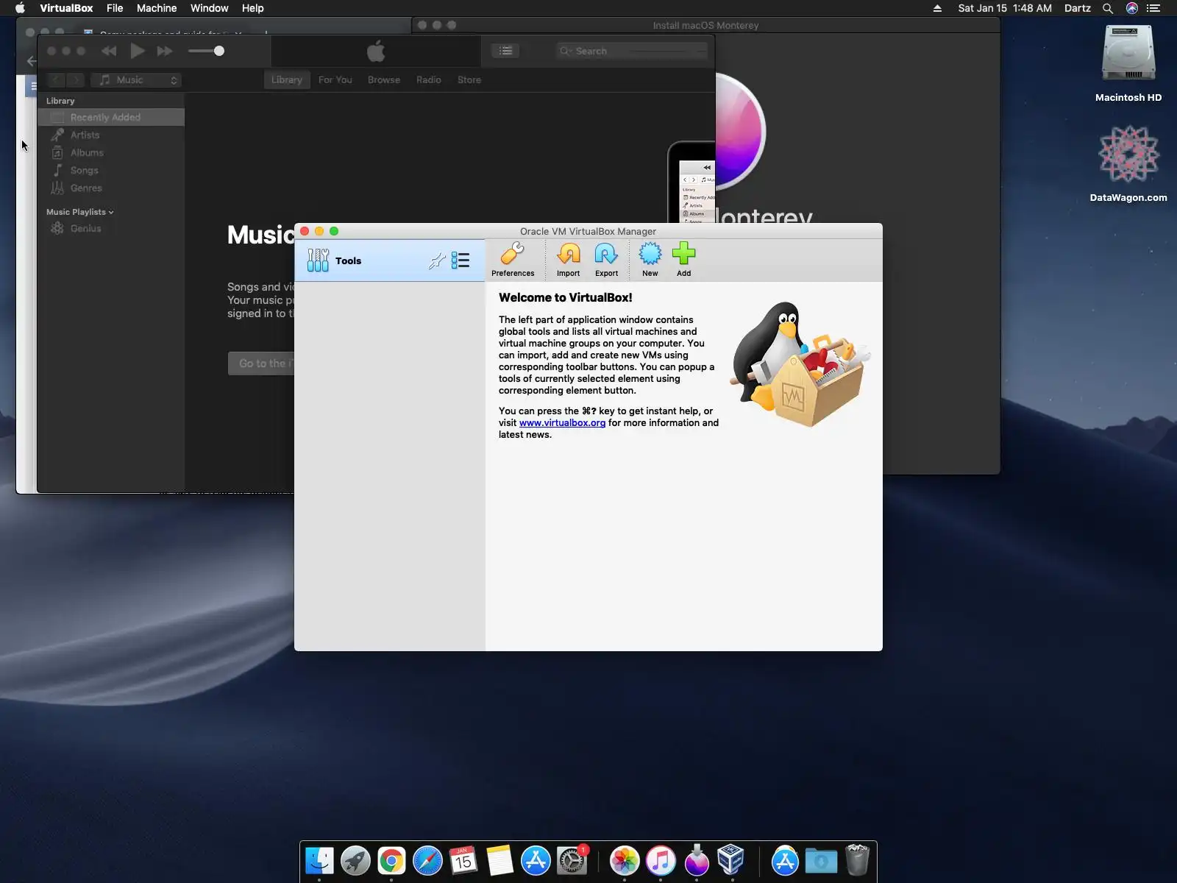Open the Macintosh HD desktop drive
This screenshot has height=883, width=1177.
1128,64
